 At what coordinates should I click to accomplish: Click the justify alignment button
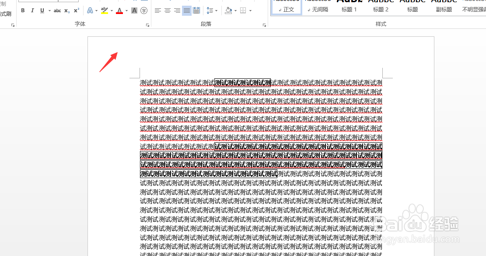pos(187,11)
